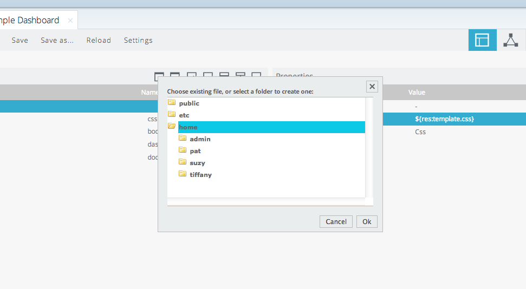Close the file chooser dialog
526x289 pixels.
[372, 87]
